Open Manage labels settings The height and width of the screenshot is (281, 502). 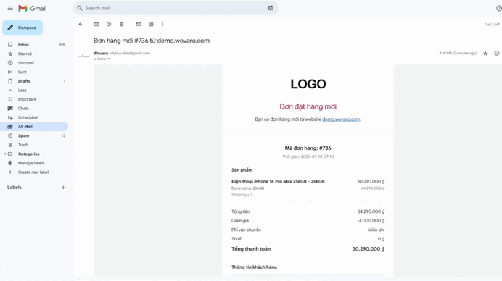[x=31, y=163]
